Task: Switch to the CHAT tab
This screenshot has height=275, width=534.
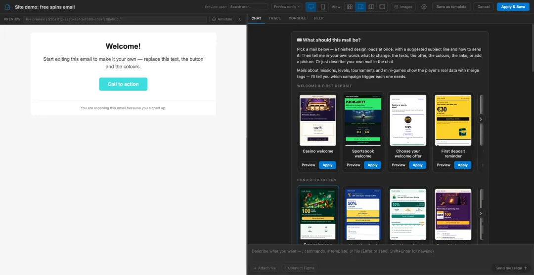Action: 256,18
